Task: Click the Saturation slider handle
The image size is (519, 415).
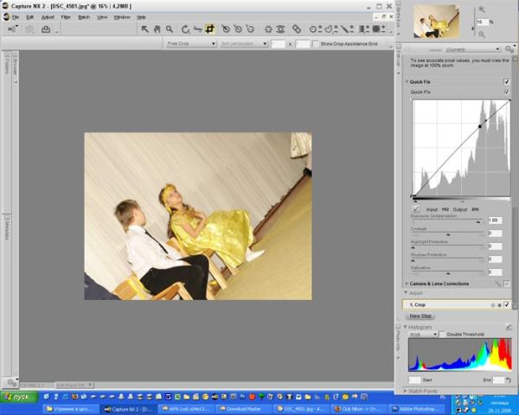Action: pyautogui.click(x=448, y=274)
